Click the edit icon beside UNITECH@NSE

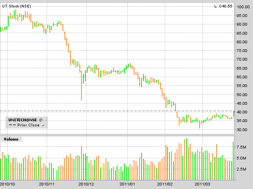[41, 120]
